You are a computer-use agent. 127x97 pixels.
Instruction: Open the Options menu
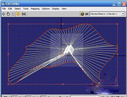[x=46, y=9]
